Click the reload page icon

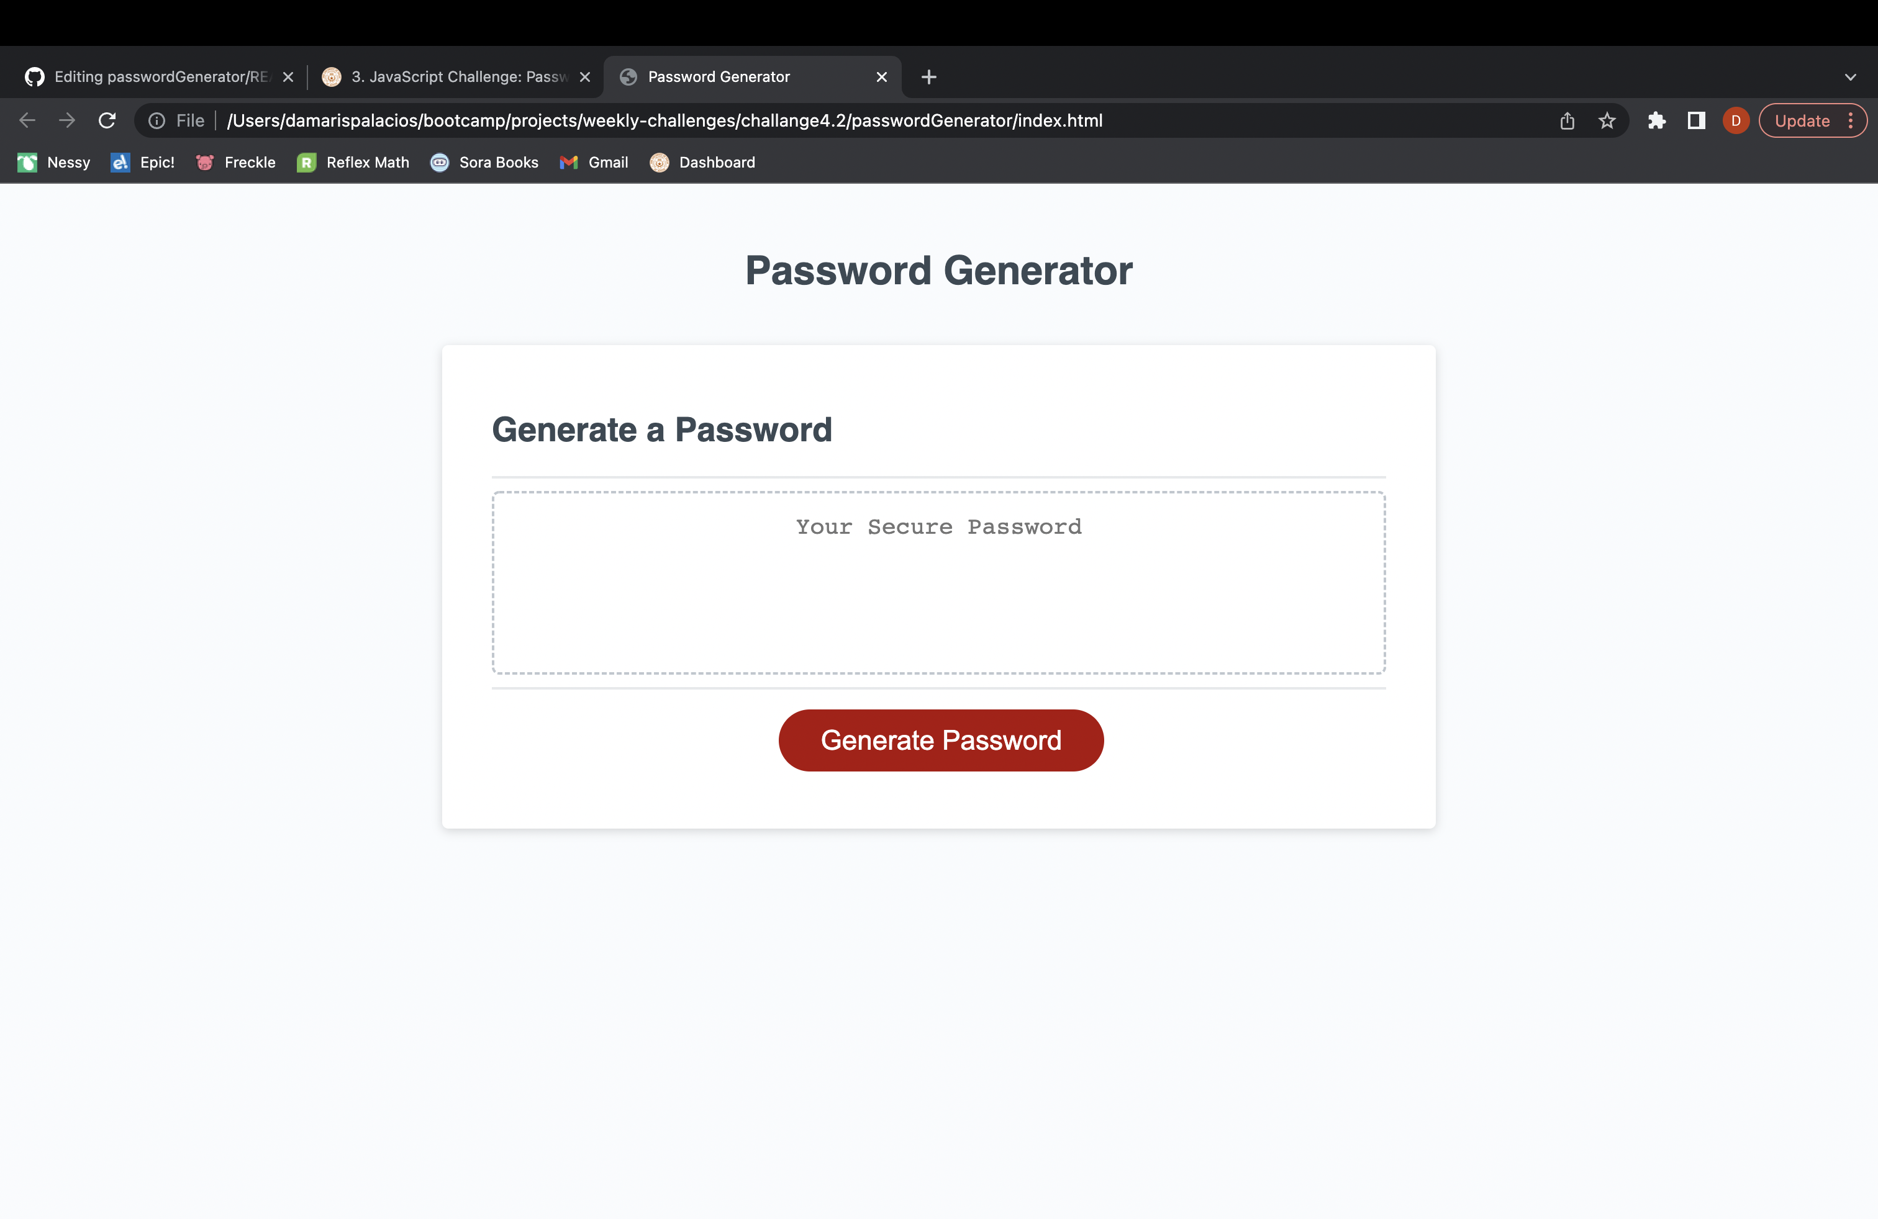(107, 120)
